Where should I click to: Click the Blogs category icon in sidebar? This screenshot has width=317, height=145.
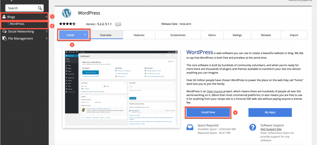coord(5,17)
